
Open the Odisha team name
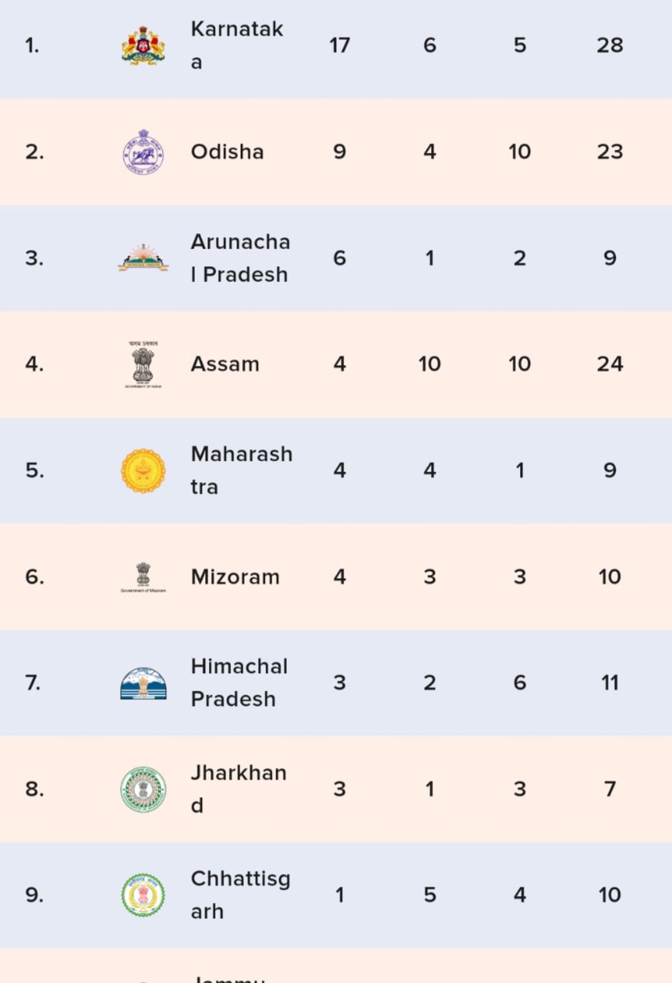click(x=227, y=152)
